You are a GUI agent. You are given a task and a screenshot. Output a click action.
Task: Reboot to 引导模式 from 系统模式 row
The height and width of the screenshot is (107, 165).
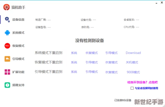pyautogui.click(x=112, y=53)
